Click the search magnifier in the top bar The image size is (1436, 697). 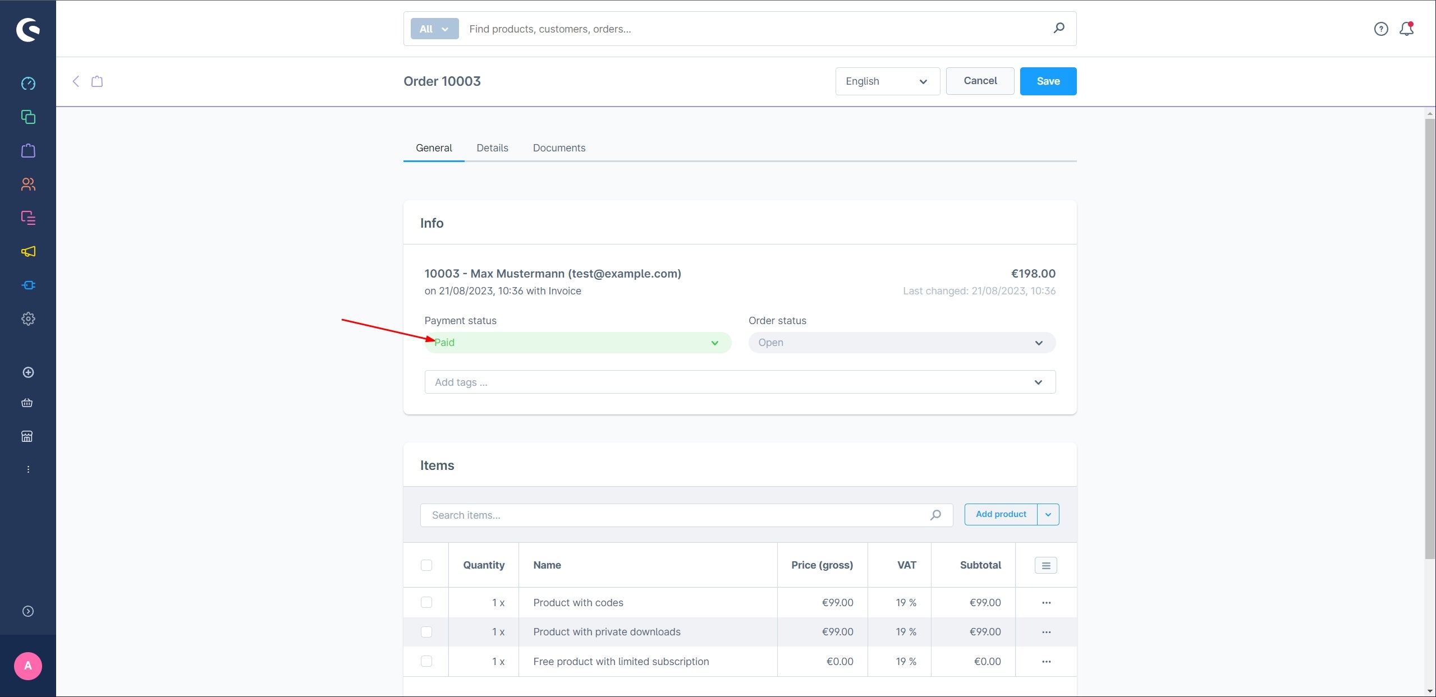pyautogui.click(x=1059, y=28)
